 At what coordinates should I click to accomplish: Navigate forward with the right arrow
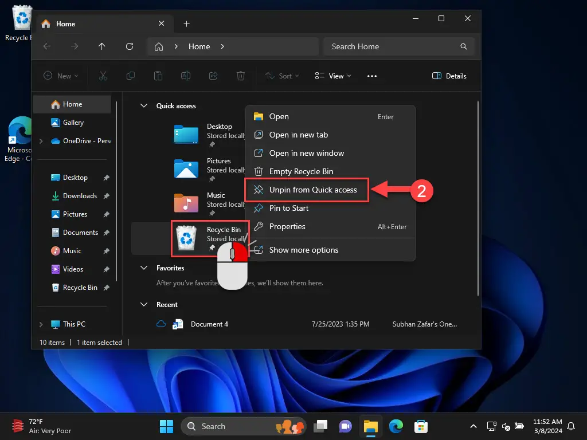click(75, 46)
